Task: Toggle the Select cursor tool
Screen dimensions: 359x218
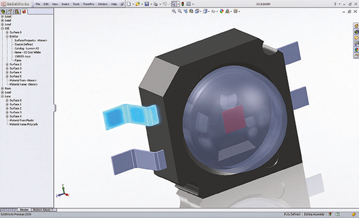Action: click(x=174, y=4)
